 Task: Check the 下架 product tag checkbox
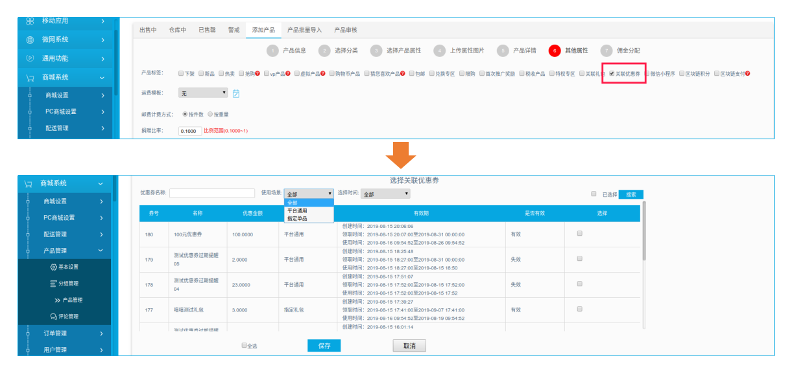tap(181, 74)
